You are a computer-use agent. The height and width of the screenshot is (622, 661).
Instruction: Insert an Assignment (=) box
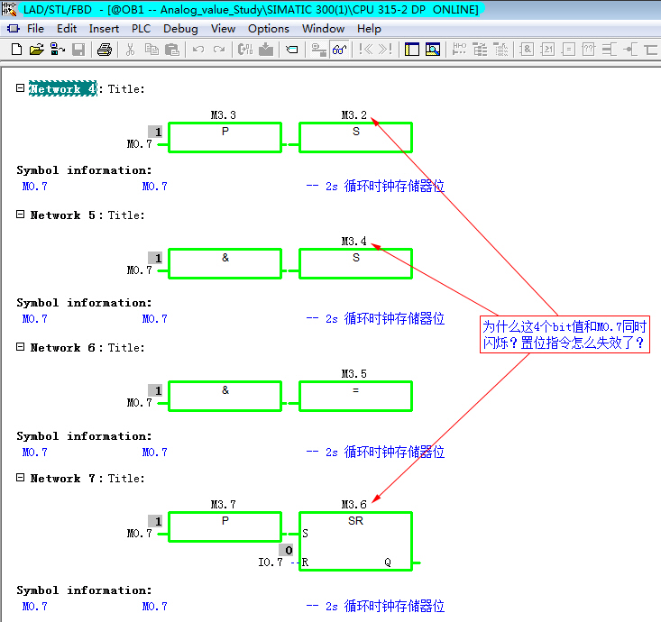(x=568, y=50)
